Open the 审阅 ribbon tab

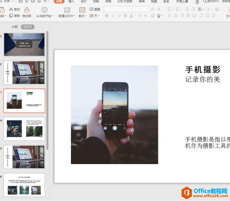(142, 1)
